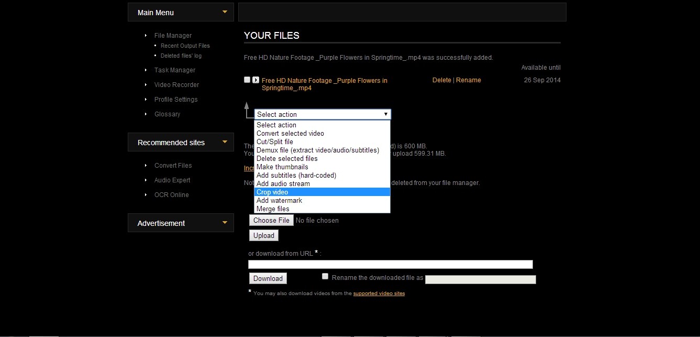Focus the download from URL text field
Viewport: 700px width, 337px height.
pos(390,265)
